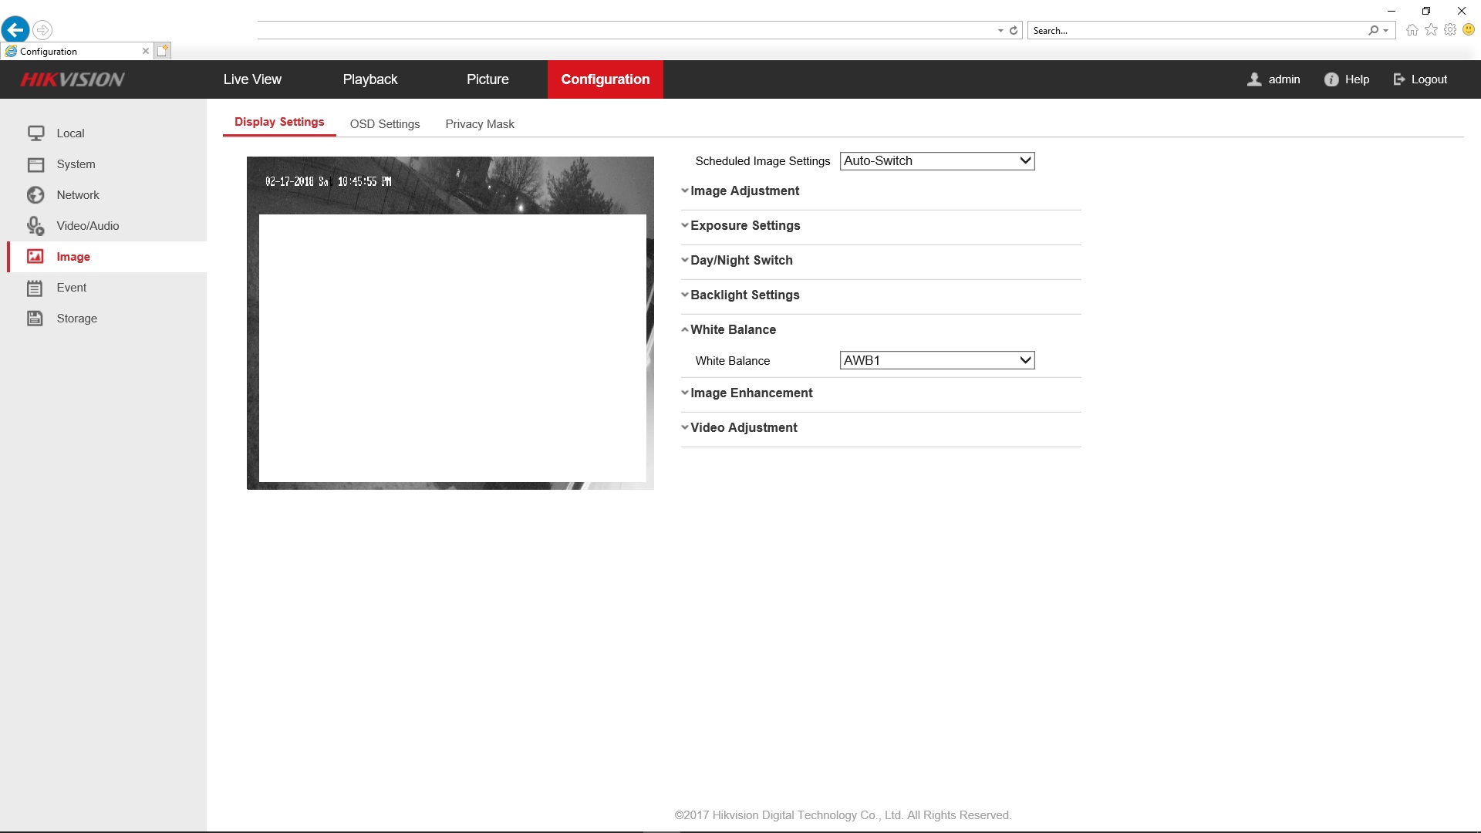Expand the Day/Night Switch section
Image resolution: width=1481 pixels, height=833 pixels.
(x=740, y=260)
